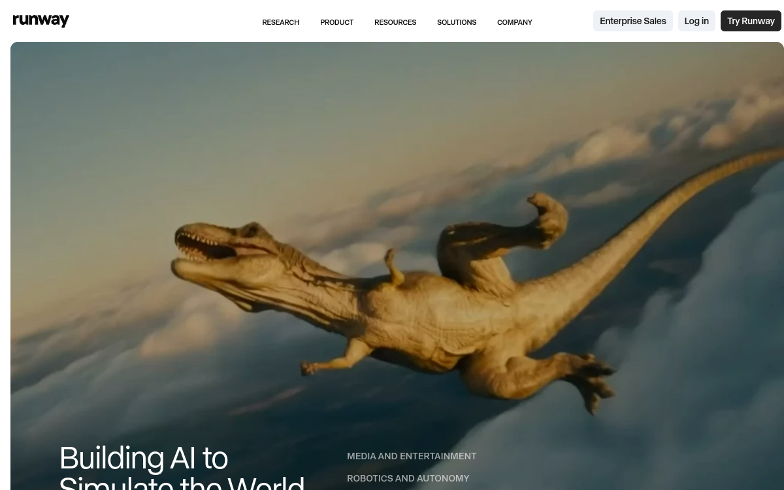Open the Company menu
The width and height of the screenshot is (784, 490).
514,22
